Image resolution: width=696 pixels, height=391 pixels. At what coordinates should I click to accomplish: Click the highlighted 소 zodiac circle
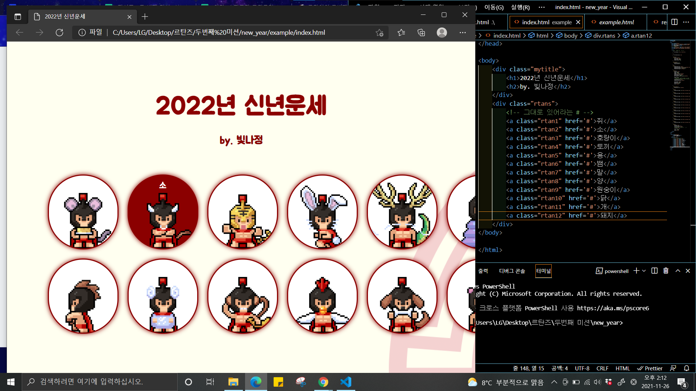click(163, 212)
